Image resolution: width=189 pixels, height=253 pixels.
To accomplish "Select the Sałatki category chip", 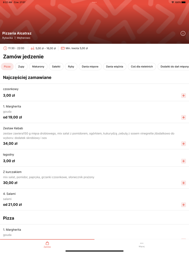I will click(56, 66).
